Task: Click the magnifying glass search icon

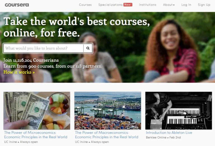Action: click(88, 48)
